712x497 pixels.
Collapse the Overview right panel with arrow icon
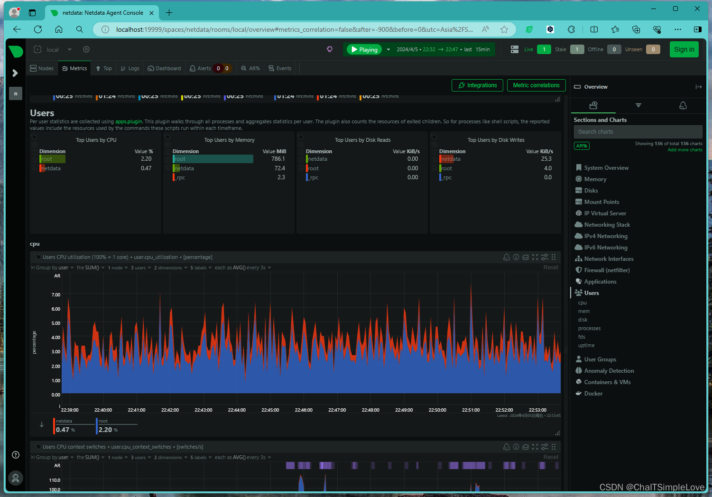(x=699, y=87)
